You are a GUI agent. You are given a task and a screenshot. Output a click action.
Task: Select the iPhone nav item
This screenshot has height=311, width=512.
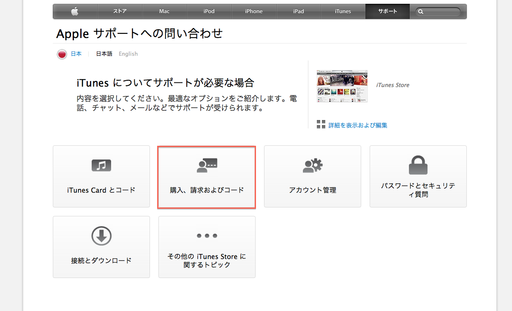254,11
